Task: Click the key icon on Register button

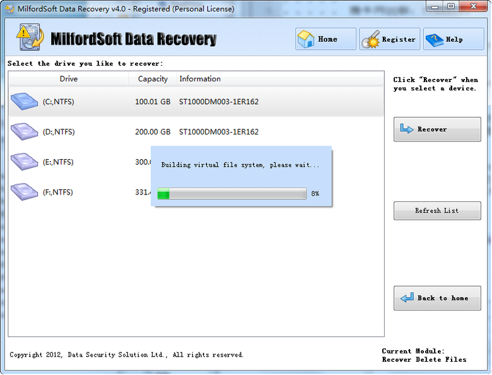Action: point(370,40)
